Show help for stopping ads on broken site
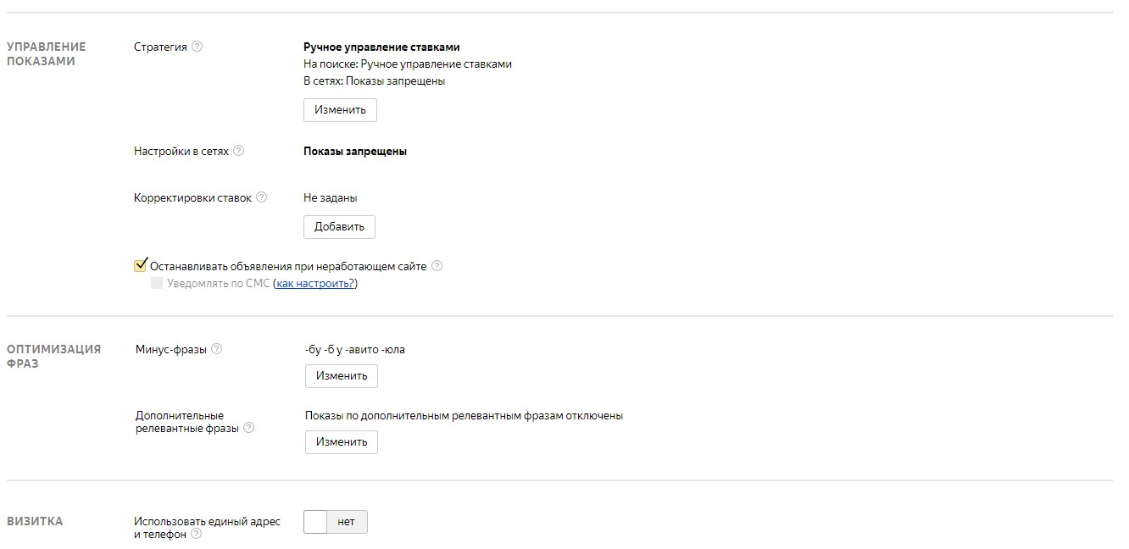1129x549 pixels. point(437,265)
